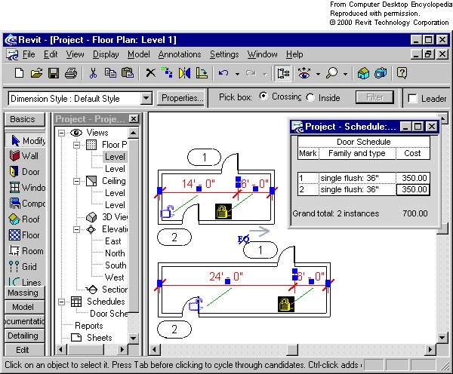
Task: Click the New file icon
Action: [20, 73]
